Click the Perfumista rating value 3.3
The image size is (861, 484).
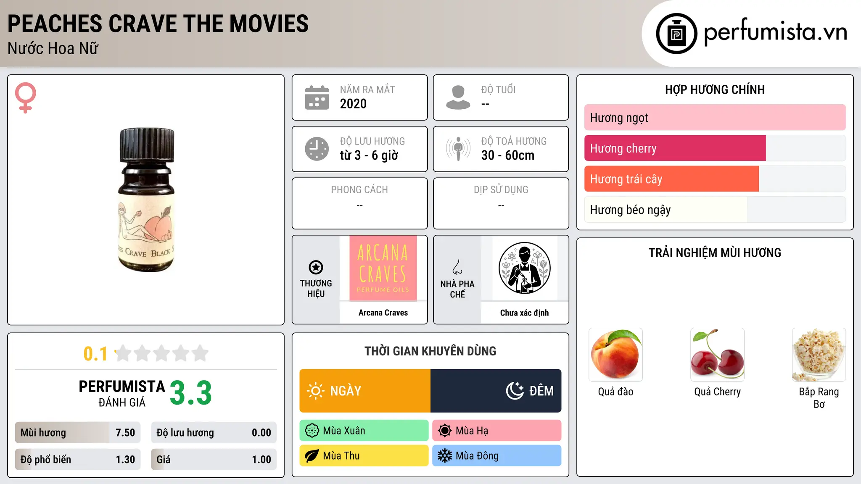pos(191,393)
